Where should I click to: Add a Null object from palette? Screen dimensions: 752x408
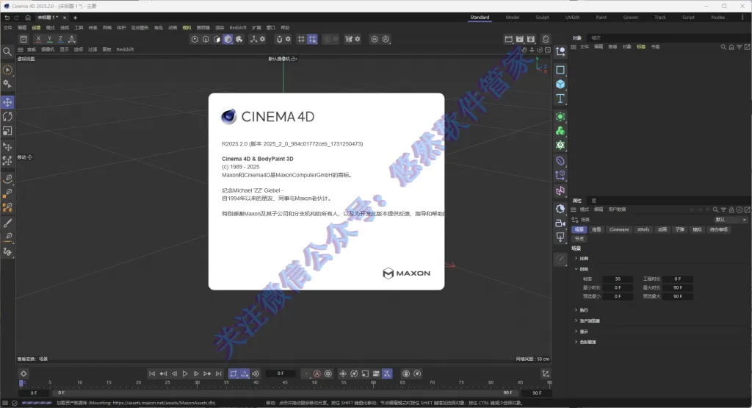click(x=560, y=51)
